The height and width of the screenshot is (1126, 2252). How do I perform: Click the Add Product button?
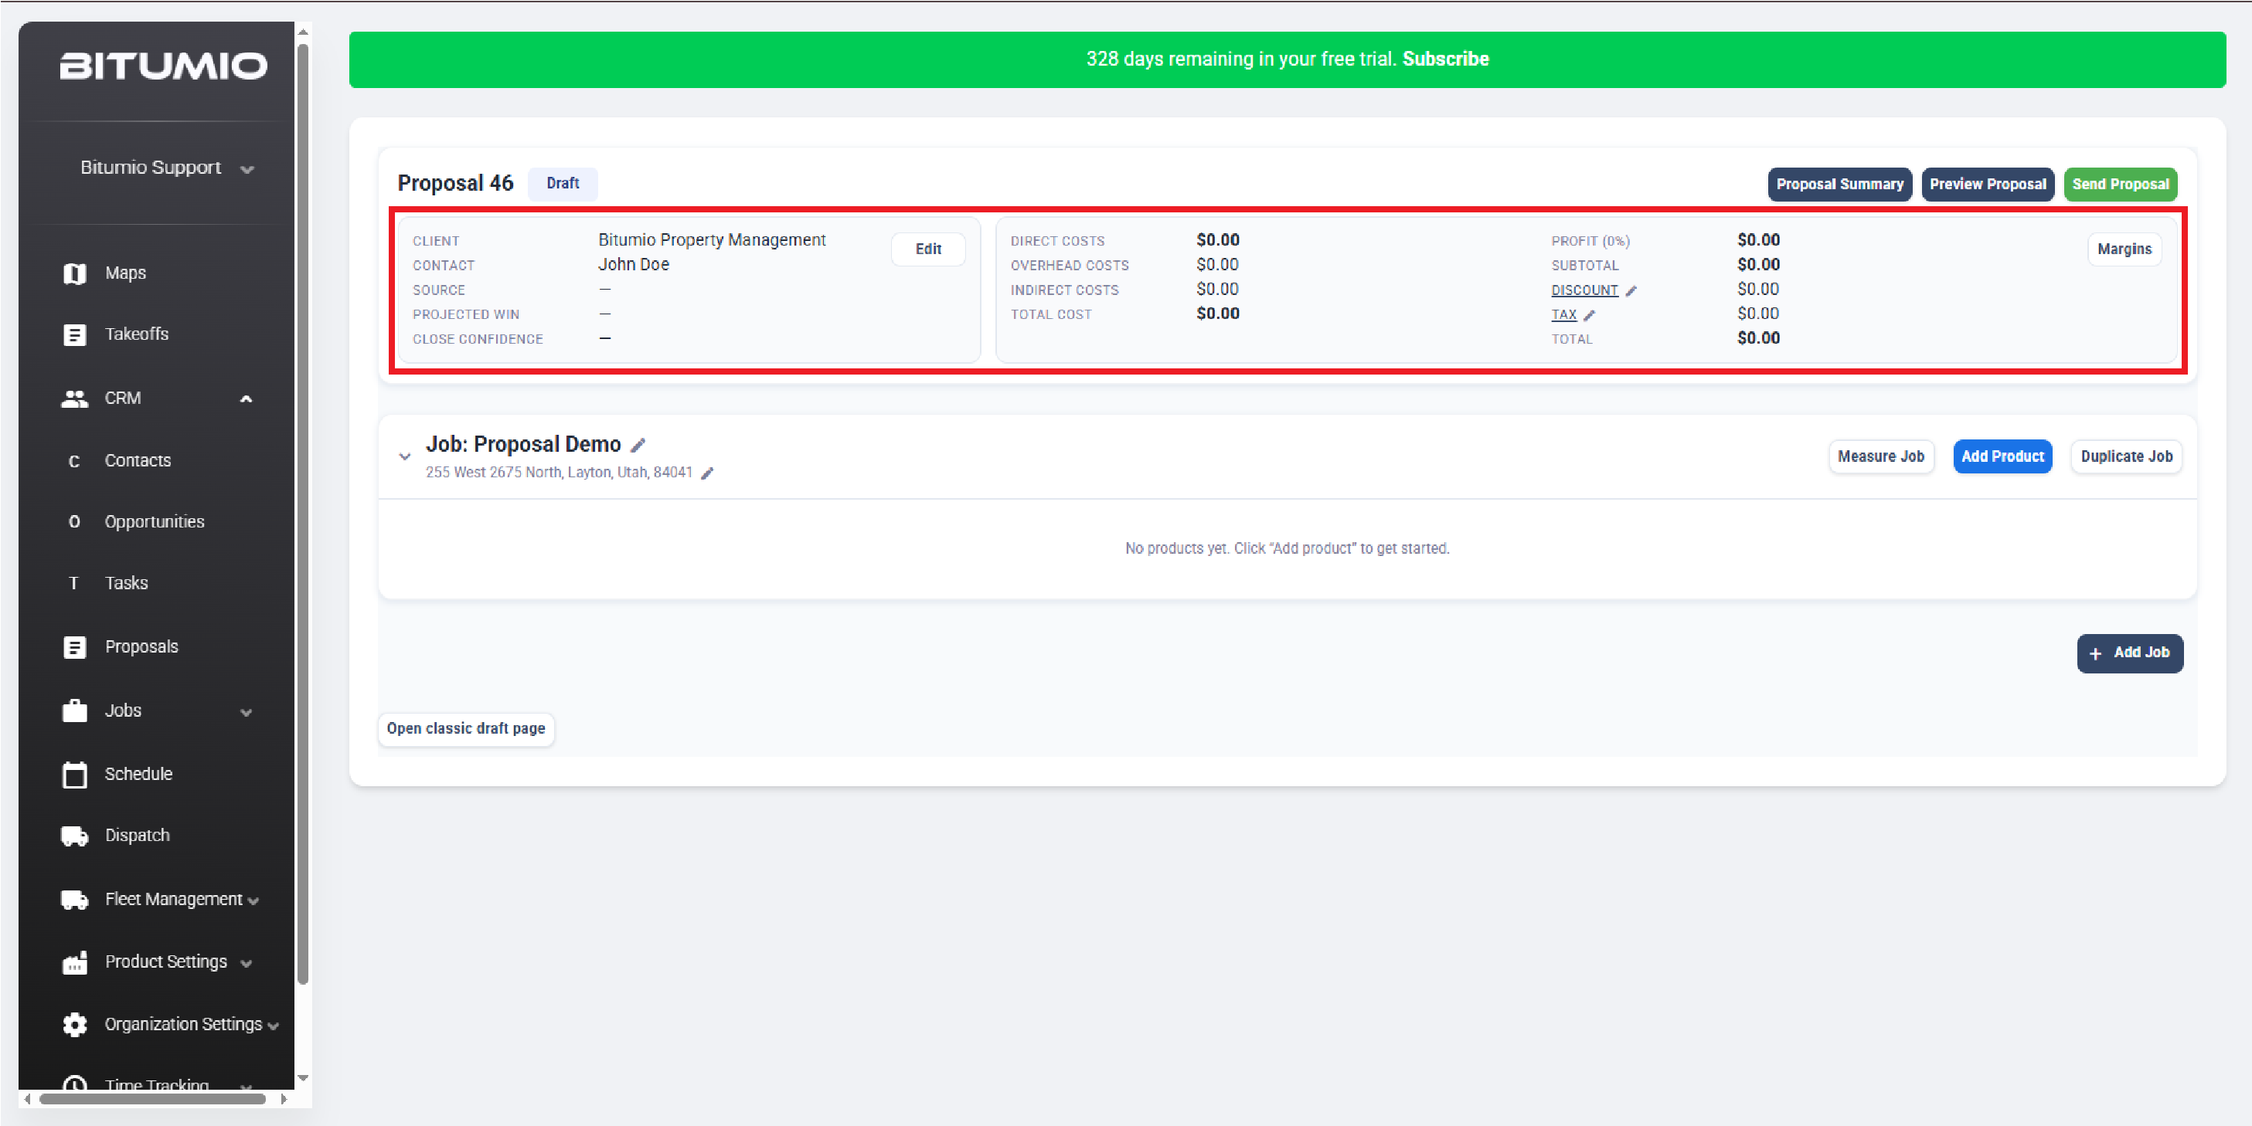point(2002,457)
